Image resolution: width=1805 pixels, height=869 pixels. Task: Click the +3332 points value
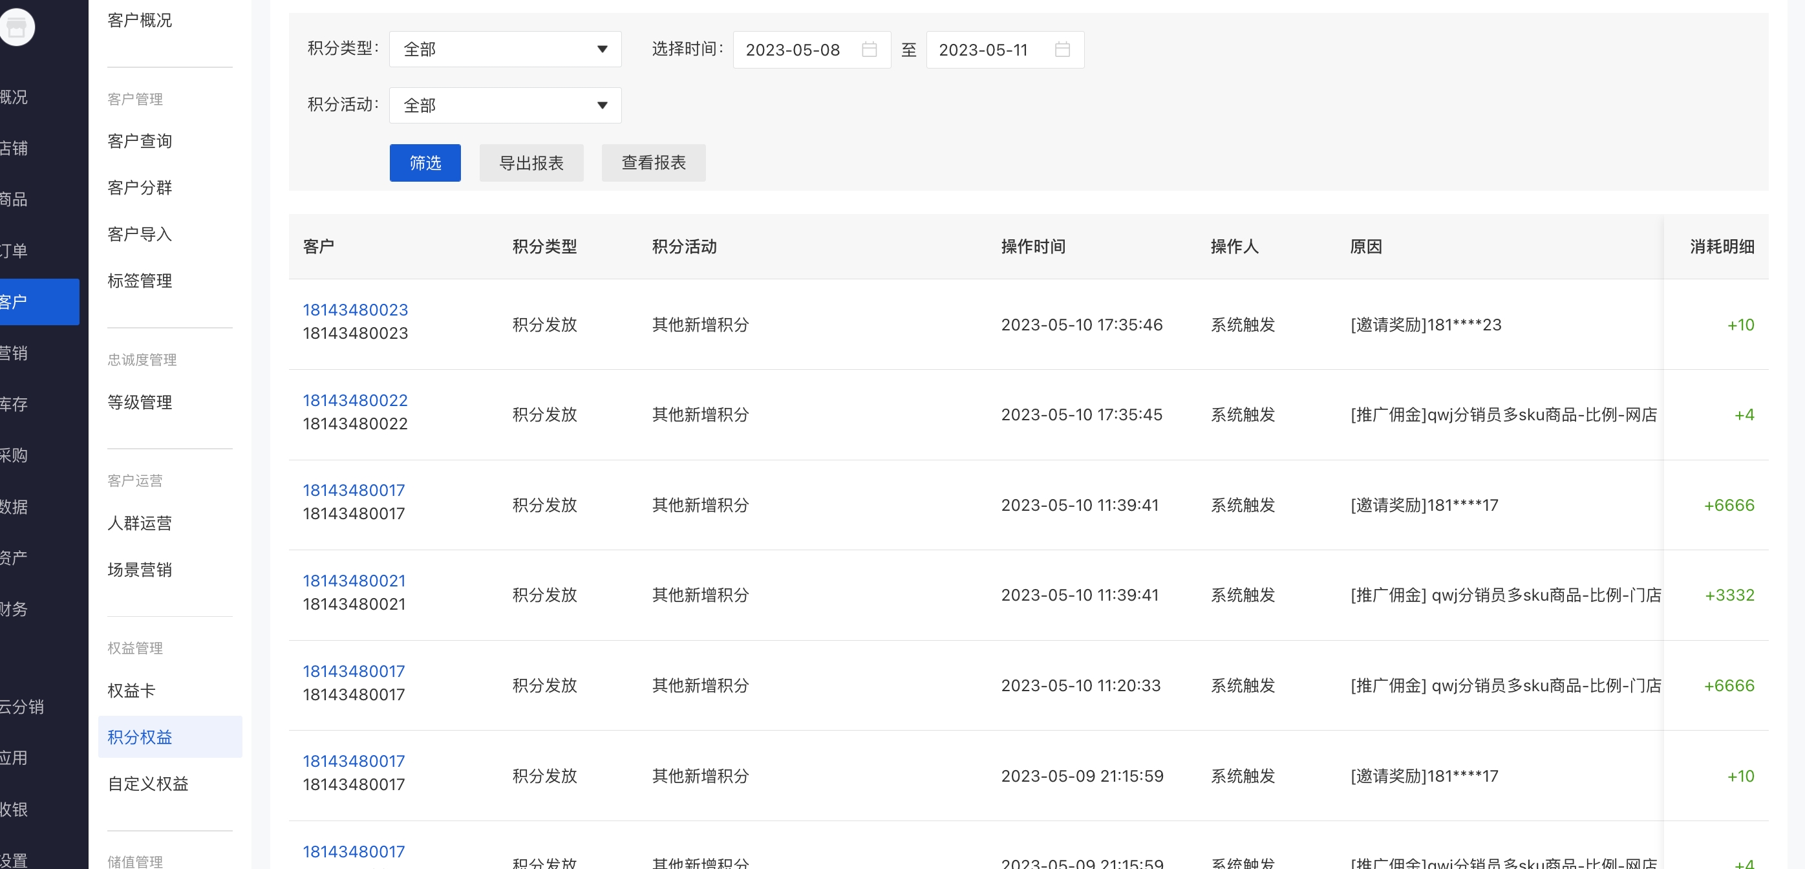[x=1729, y=595]
